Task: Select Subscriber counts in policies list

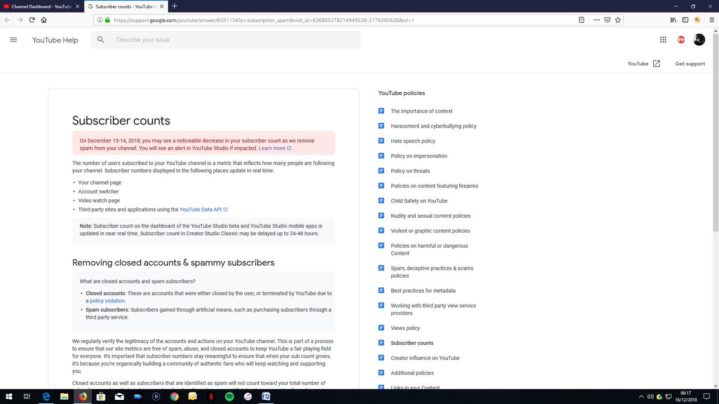Action: click(x=412, y=343)
